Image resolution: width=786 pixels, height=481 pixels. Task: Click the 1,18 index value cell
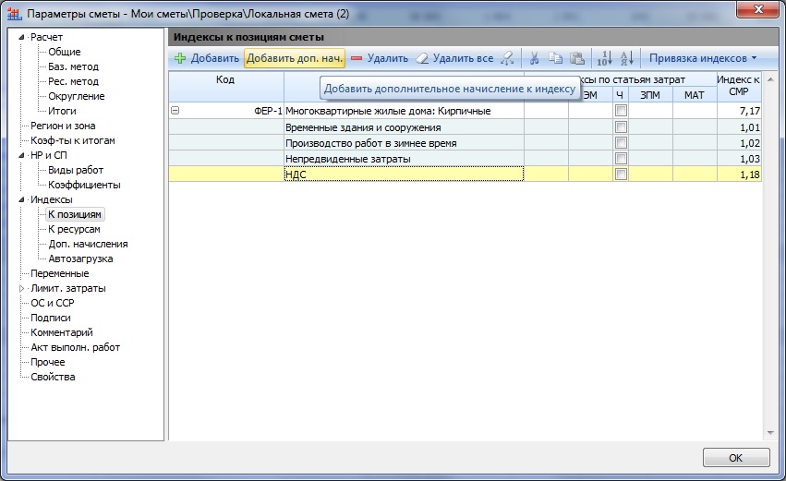[x=739, y=174]
